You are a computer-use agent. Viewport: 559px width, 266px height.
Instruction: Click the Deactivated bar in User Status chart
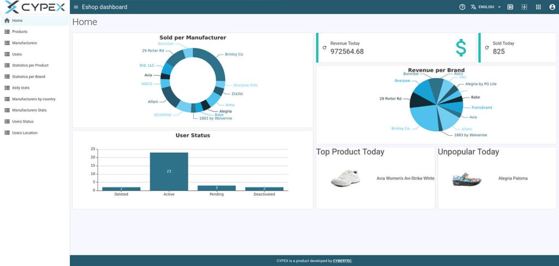[x=264, y=189]
